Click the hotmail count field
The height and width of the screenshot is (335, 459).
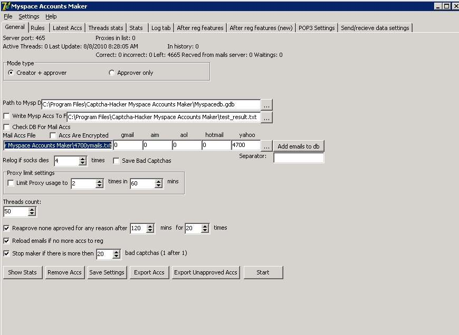(x=216, y=145)
